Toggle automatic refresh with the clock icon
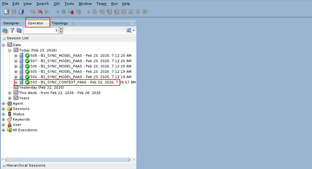The height and width of the screenshot is (169, 312). 19,30
